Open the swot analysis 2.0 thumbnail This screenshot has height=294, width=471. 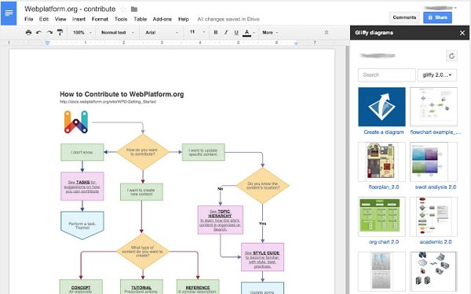point(433,162)
